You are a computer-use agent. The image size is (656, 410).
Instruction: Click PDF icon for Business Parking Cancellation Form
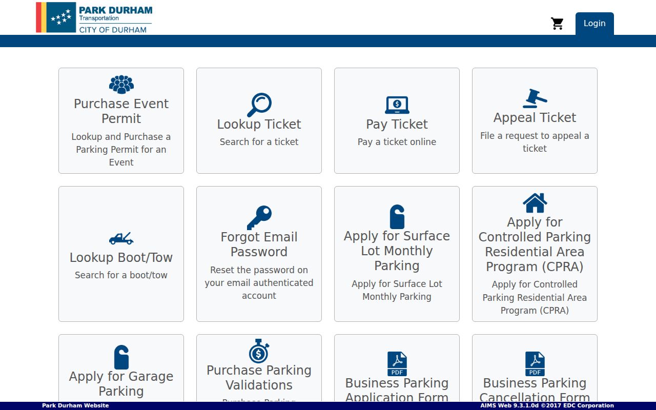pyautogui.click(x=535, y=364)
